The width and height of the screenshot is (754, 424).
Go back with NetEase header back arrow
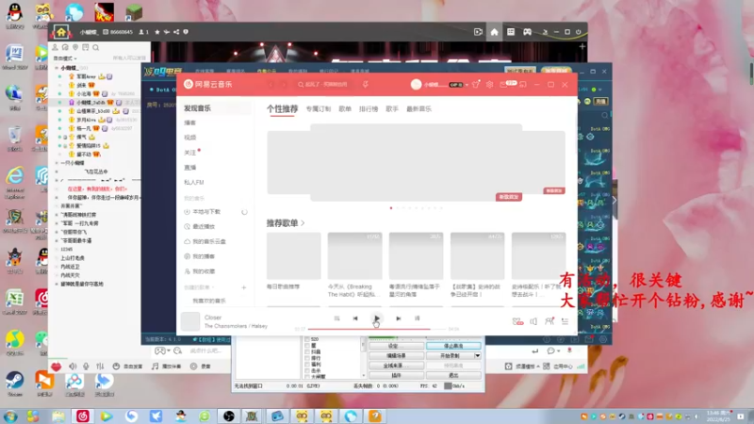tap(270, 84)
